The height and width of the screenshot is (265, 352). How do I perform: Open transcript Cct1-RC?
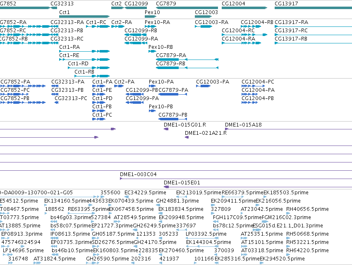pyautogui.click(x=98, y=26)
